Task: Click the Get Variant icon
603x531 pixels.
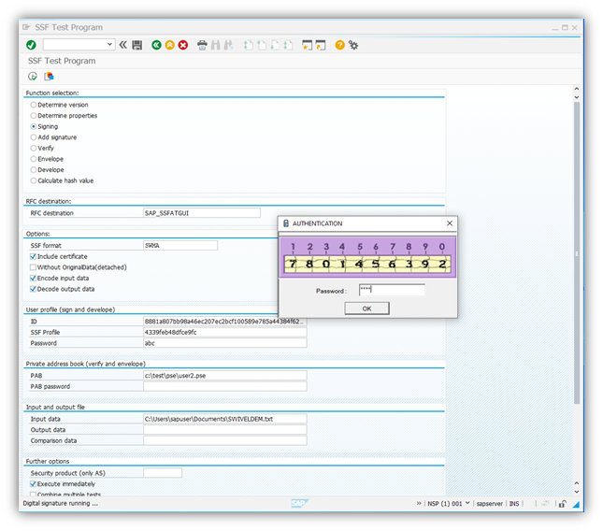Action: click(x=49, y=76)
